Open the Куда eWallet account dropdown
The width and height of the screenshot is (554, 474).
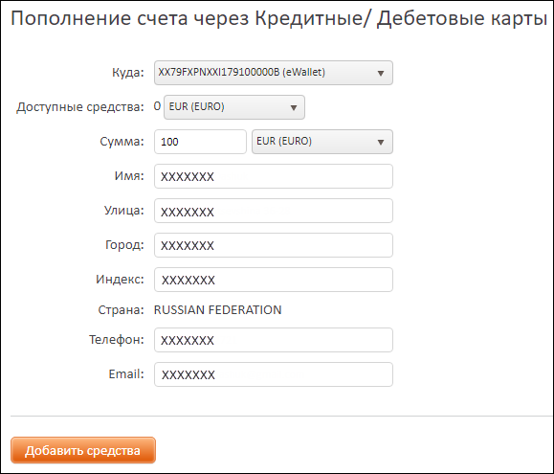click(273, 73)
